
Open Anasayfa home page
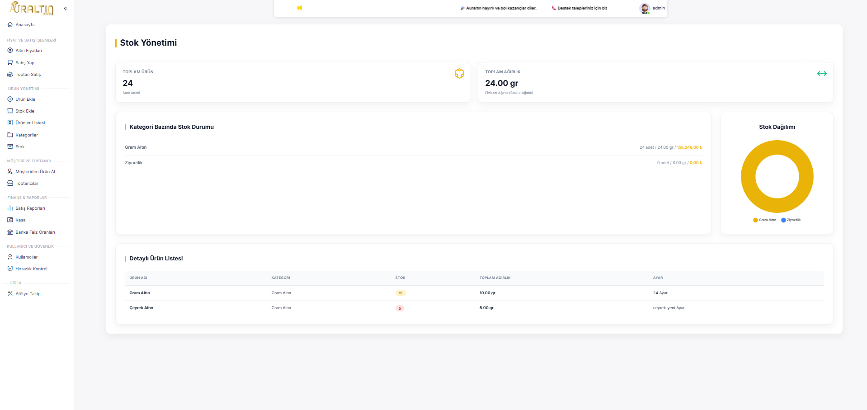[x=25, y=25]
